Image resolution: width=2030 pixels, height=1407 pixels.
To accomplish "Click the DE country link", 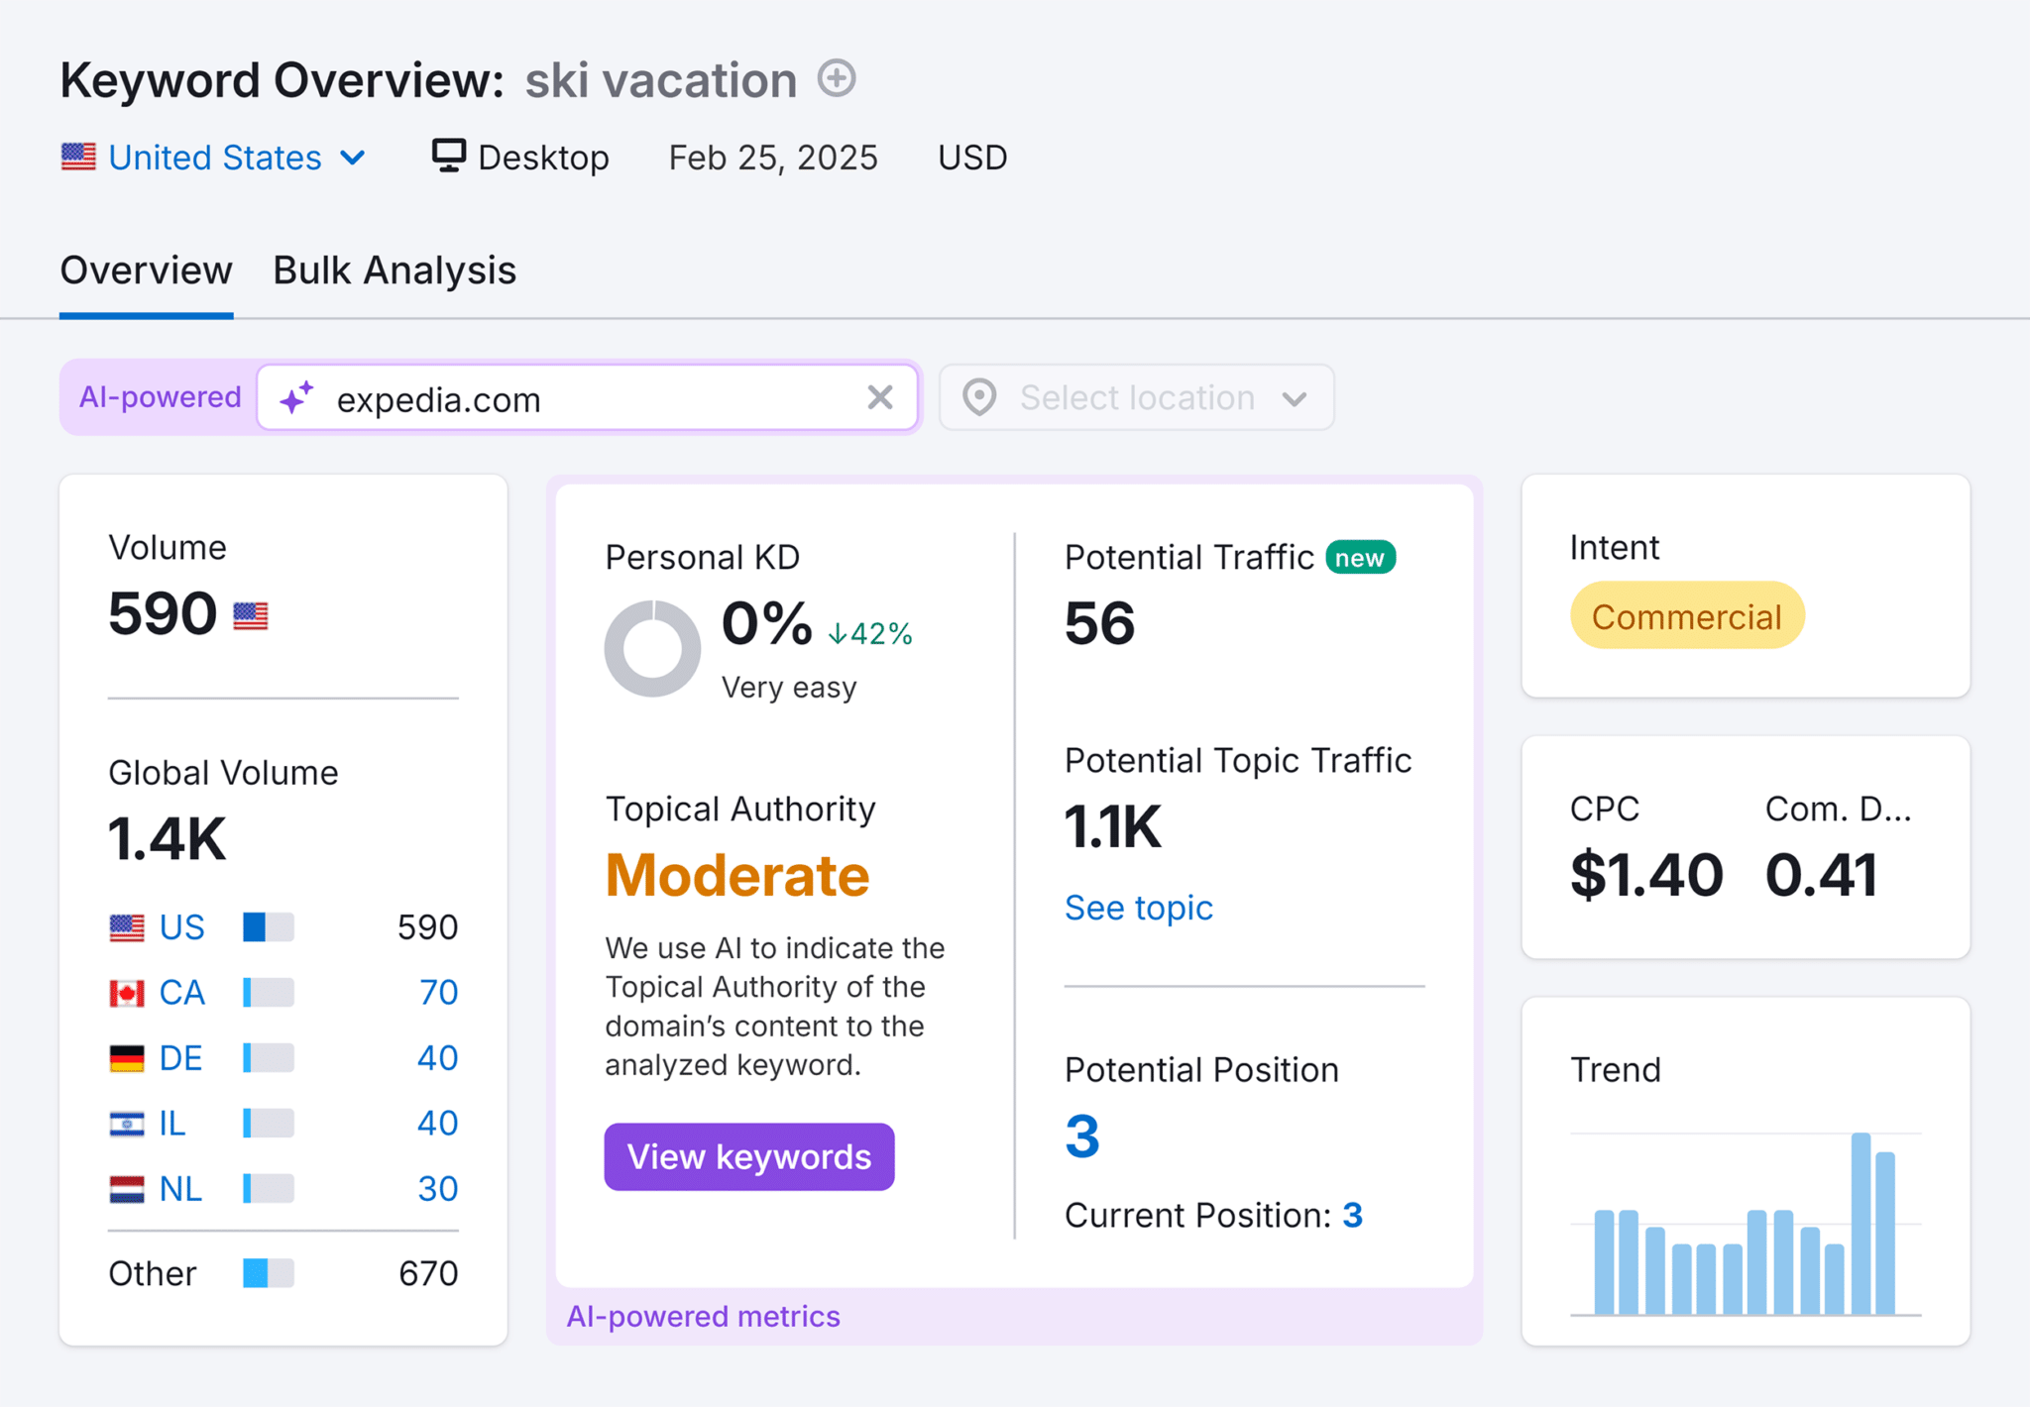I will (180, 1057).
